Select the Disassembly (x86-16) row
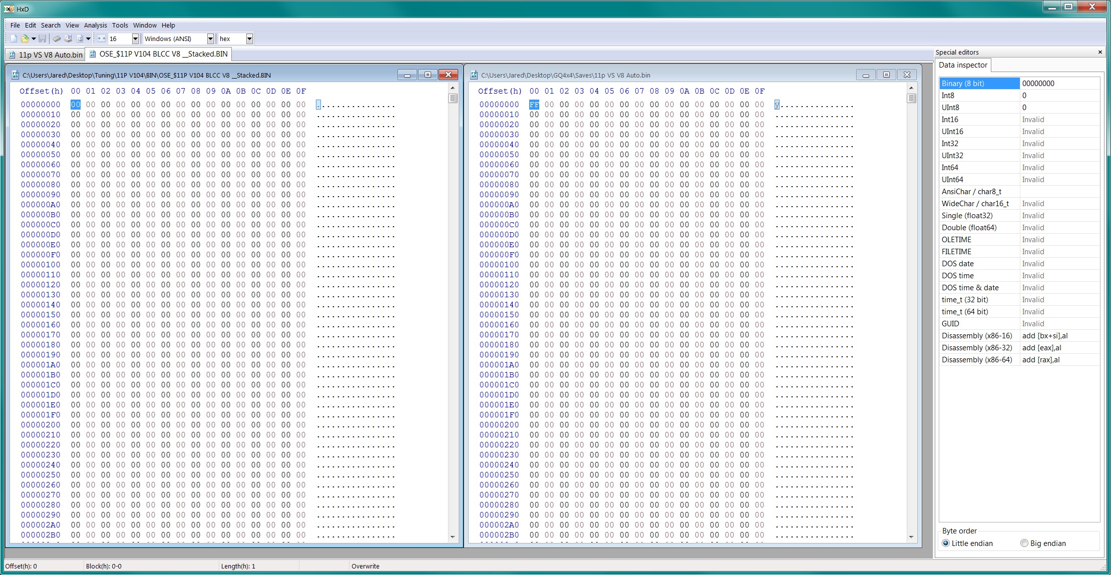Image resolution: width=1111 pixels, height=575 pixels. tap(1019, 336)
